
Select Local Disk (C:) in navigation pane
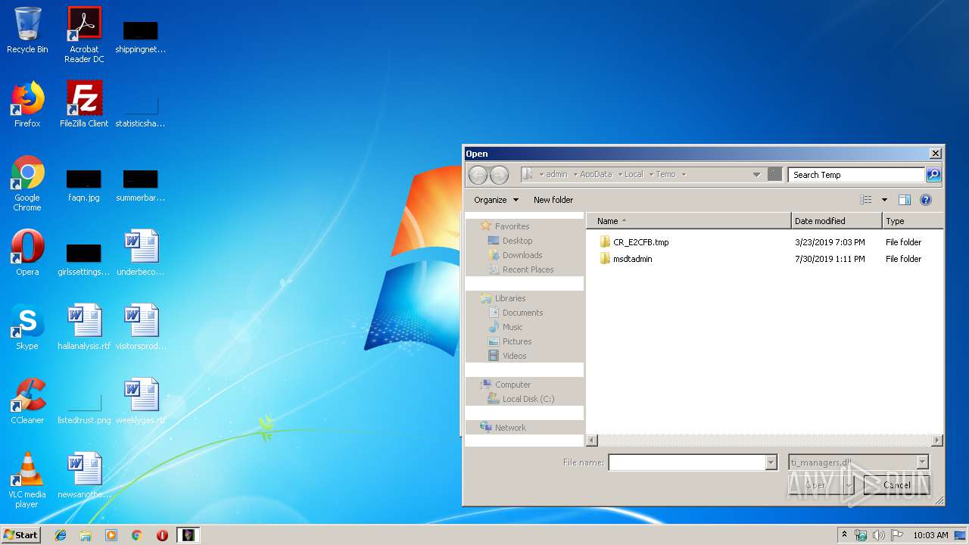coord(528,399)
